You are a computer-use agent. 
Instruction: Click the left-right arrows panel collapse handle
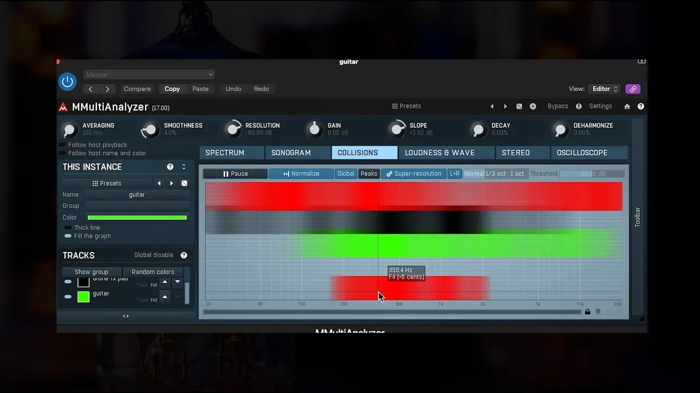[x=126, y=316]
